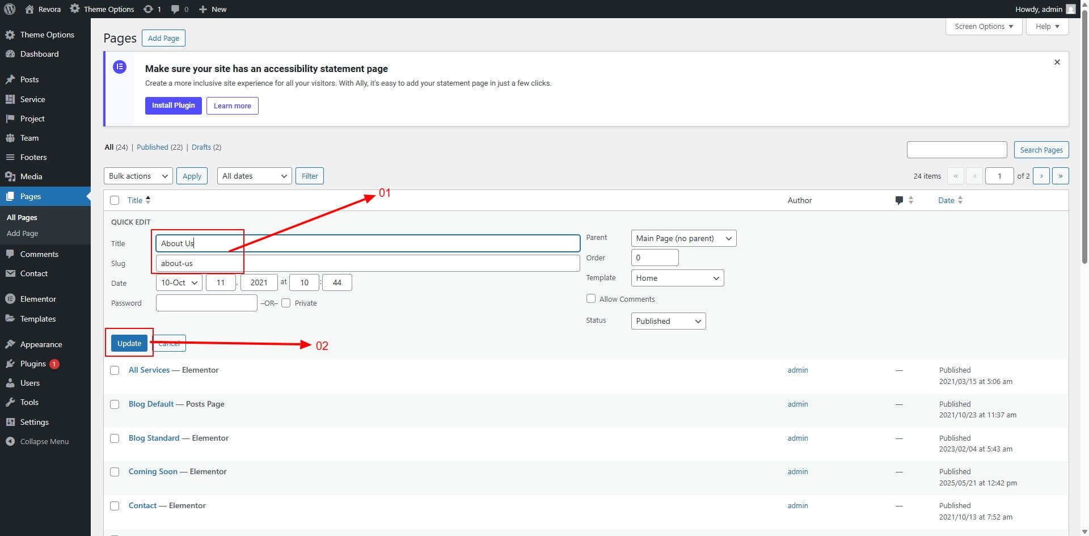Image resolution: width=1089 pixels, height=536 pixels.
Task: Click the admin avatar next to Howdy
Action: point(1070,9)
